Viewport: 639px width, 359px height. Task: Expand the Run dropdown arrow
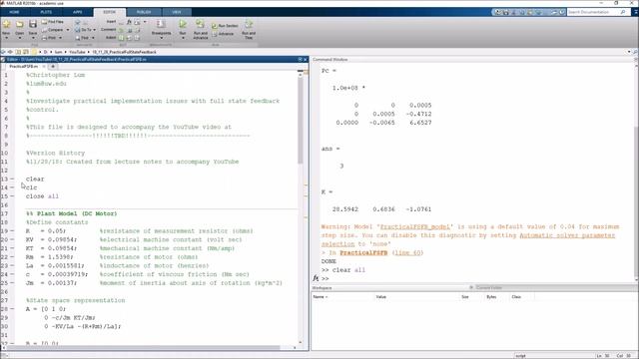[x=183, y=38]
